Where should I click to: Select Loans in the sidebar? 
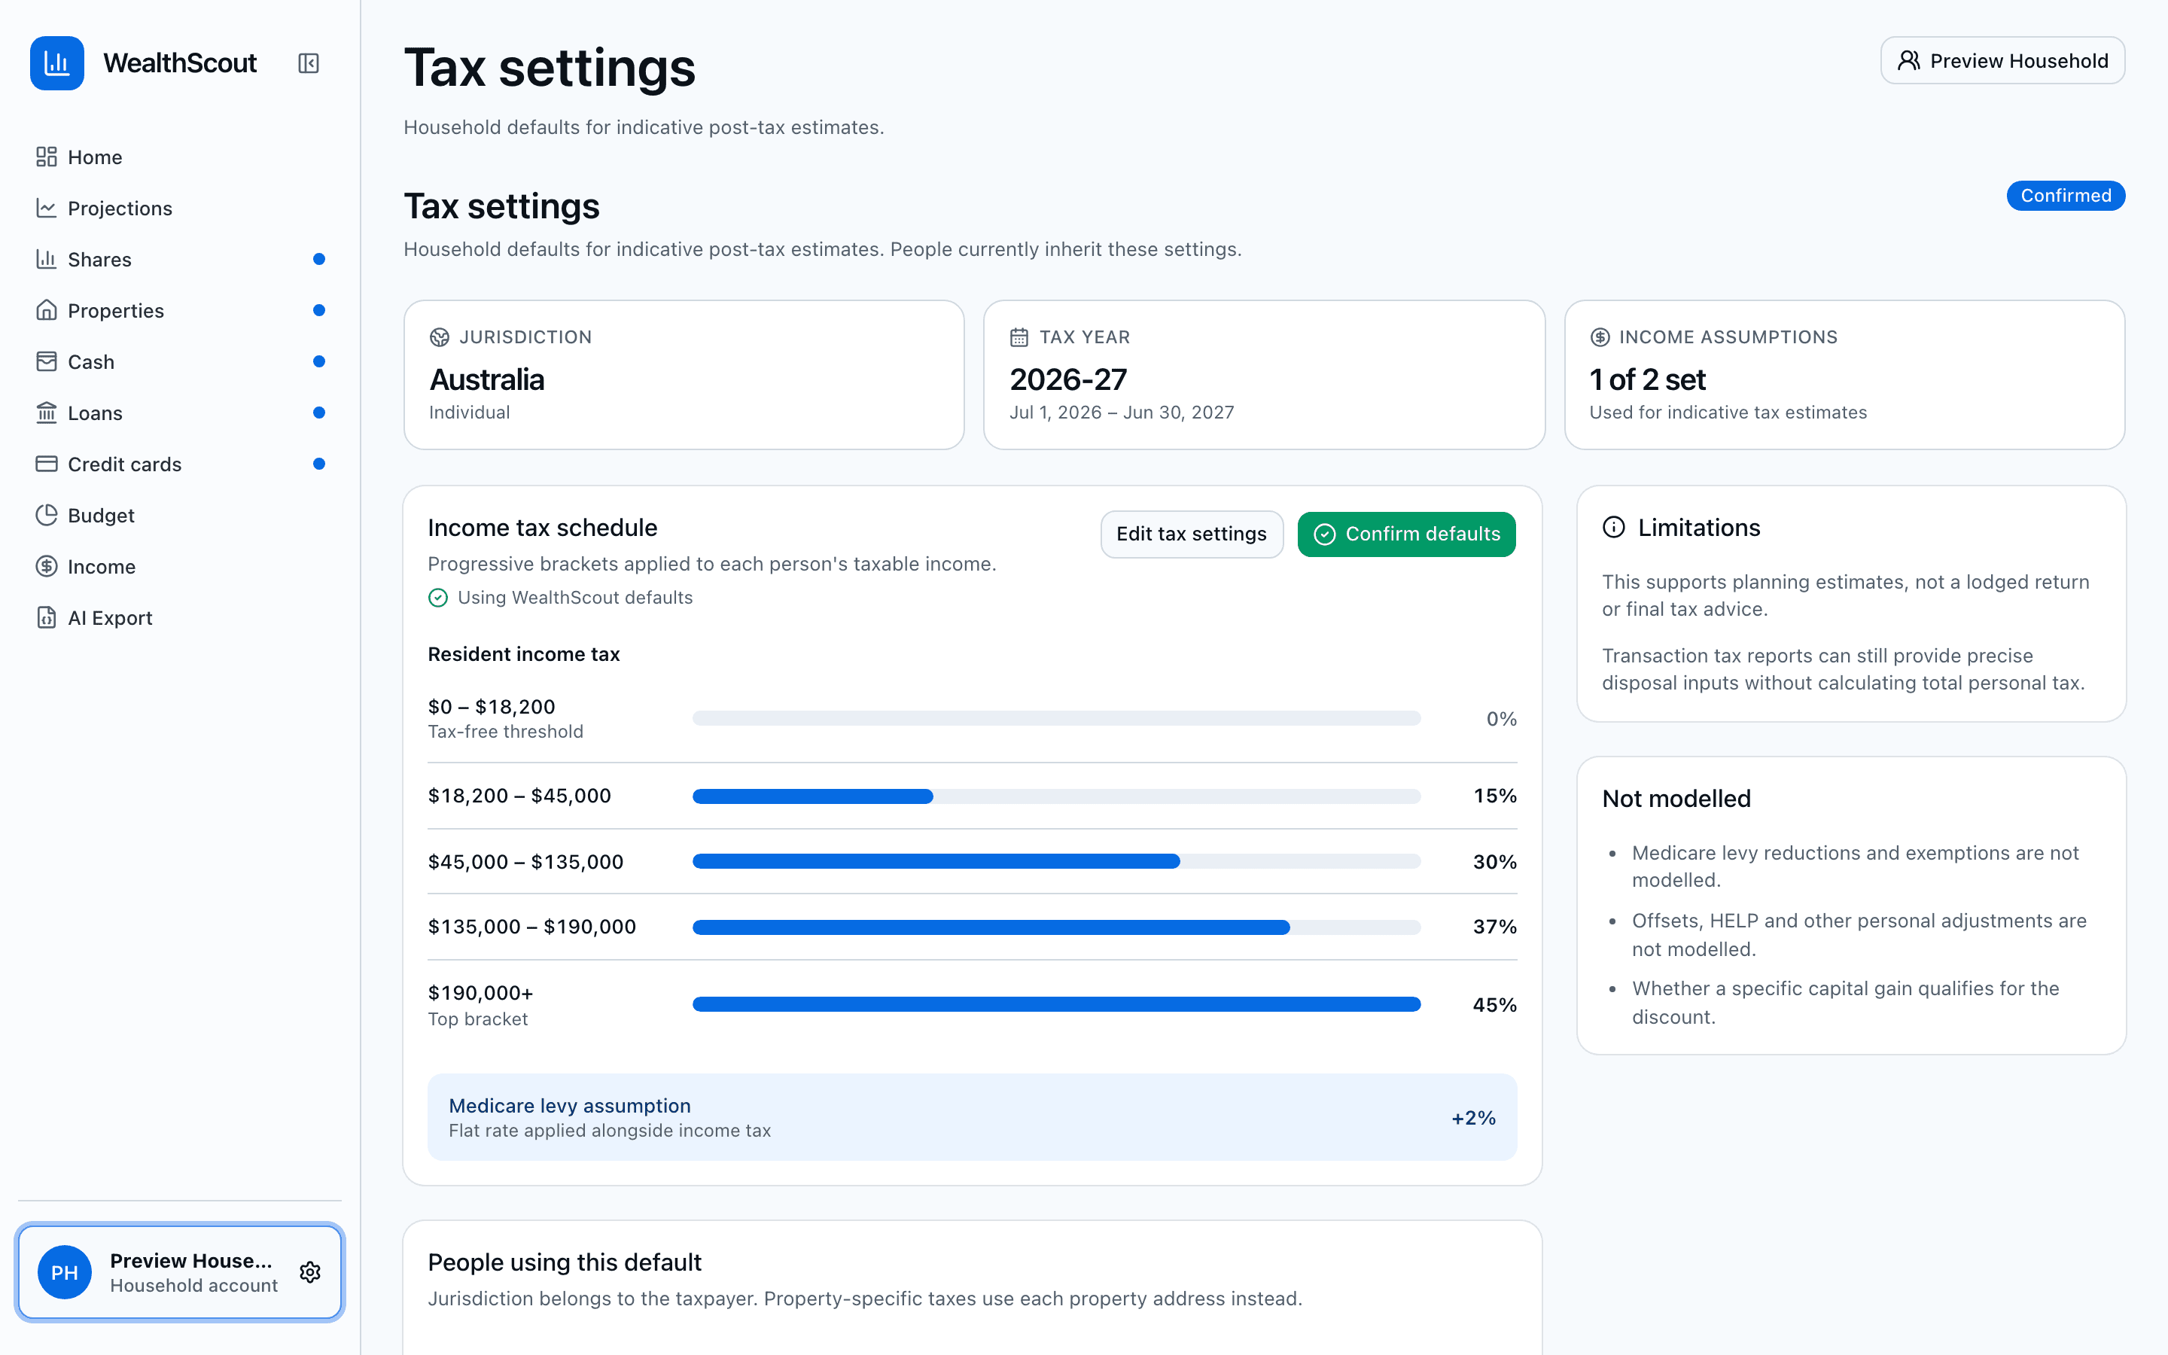(x=179, y=413)
